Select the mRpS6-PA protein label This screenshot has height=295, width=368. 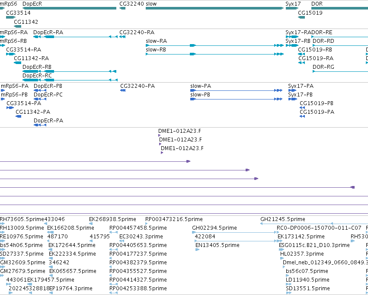(x=15, y=86)
